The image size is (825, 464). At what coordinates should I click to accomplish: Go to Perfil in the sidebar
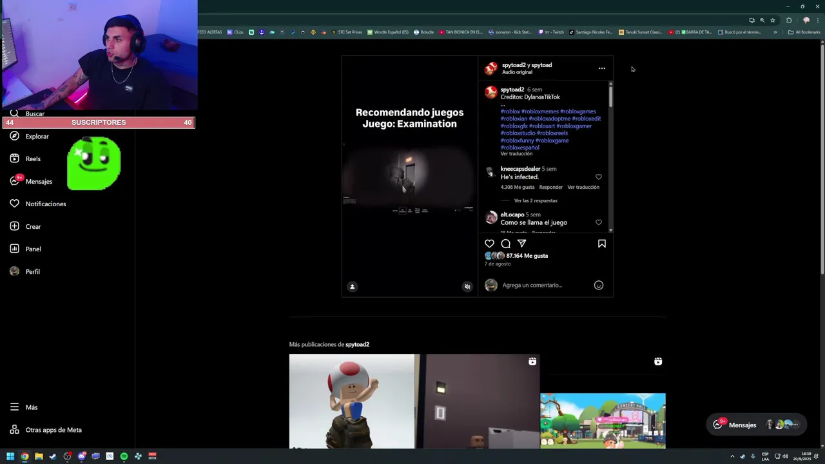[x=32, y=272]
